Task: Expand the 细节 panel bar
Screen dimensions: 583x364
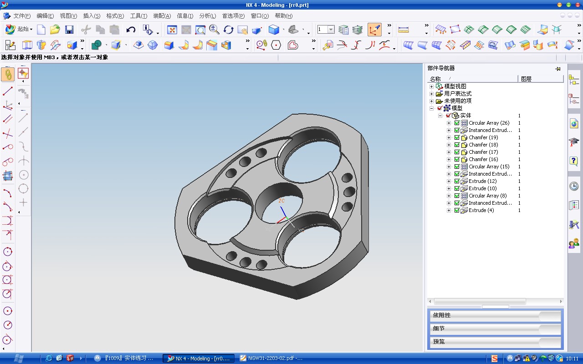Action: click(x=495, y=329)
